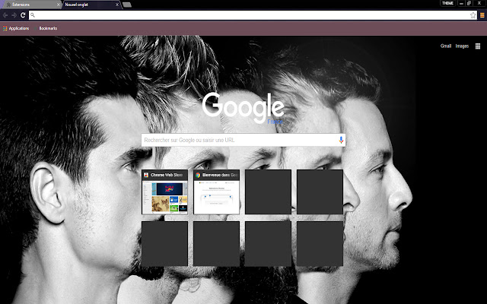
Task: Start voice search with the microphone icon
Action: pos(341,140)
